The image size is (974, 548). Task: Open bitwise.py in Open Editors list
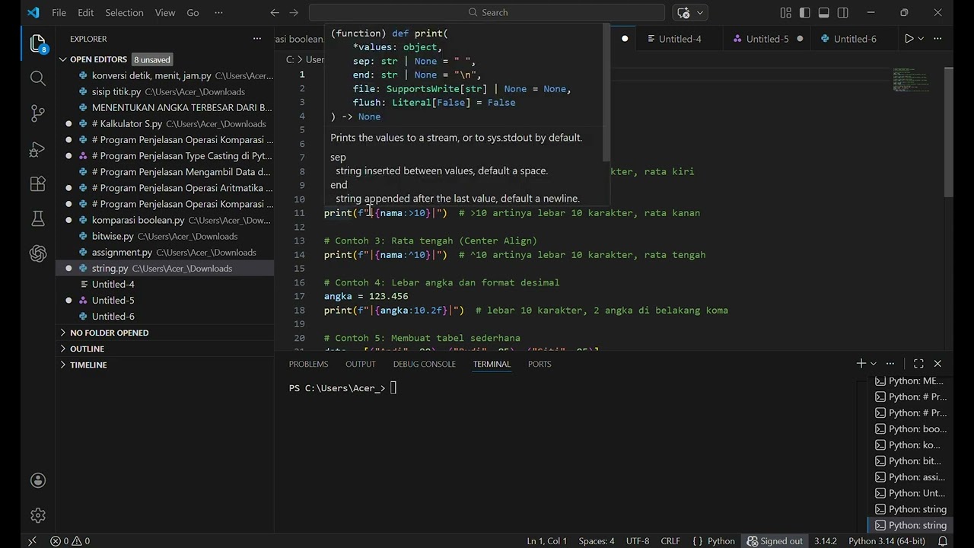point(164,236)
